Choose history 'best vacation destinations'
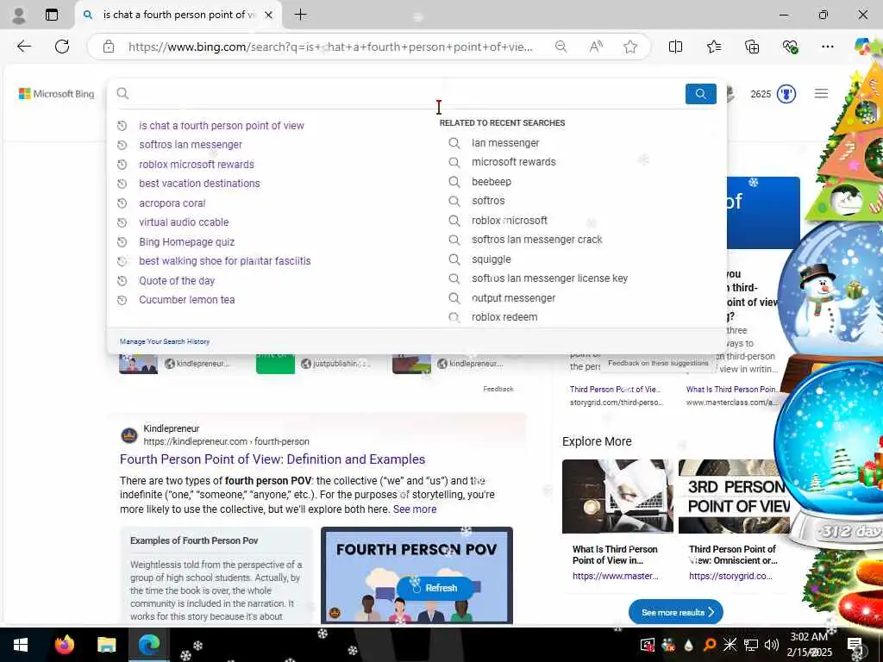 click(x=199, y=184)
